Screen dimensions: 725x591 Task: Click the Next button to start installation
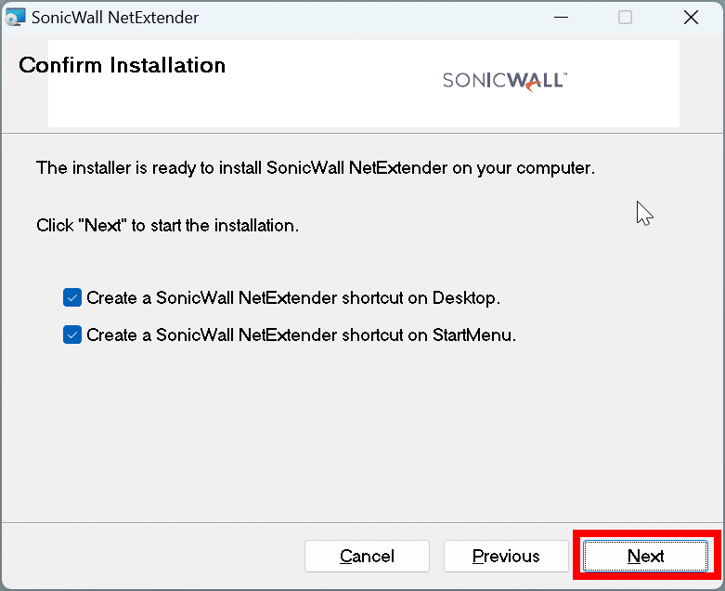pyautogui.click(x=645, y=556)
